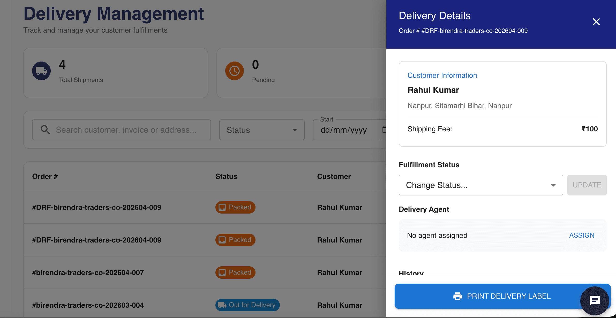Open the Start date calendar picker icon
The image size is (616, 318).
(x=384, y=130)
